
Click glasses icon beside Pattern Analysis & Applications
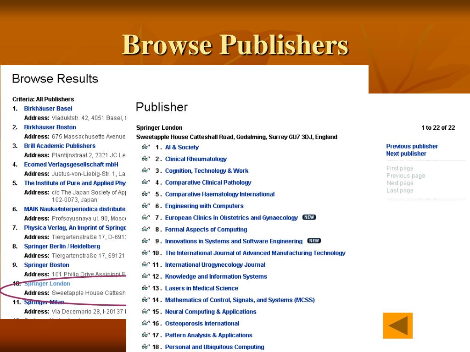(x=145, y=335)
